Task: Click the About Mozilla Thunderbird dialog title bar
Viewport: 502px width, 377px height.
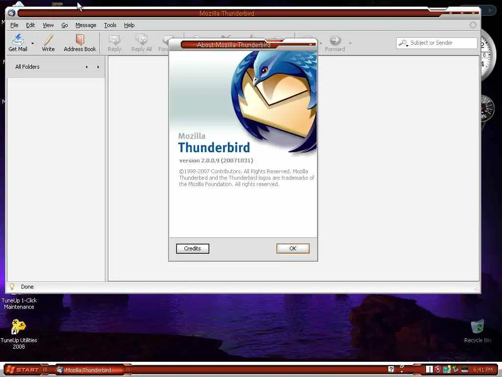Action: click(x=234, y=45)
